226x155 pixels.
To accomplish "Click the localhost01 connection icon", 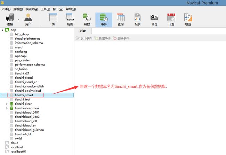I will [7, 152].
